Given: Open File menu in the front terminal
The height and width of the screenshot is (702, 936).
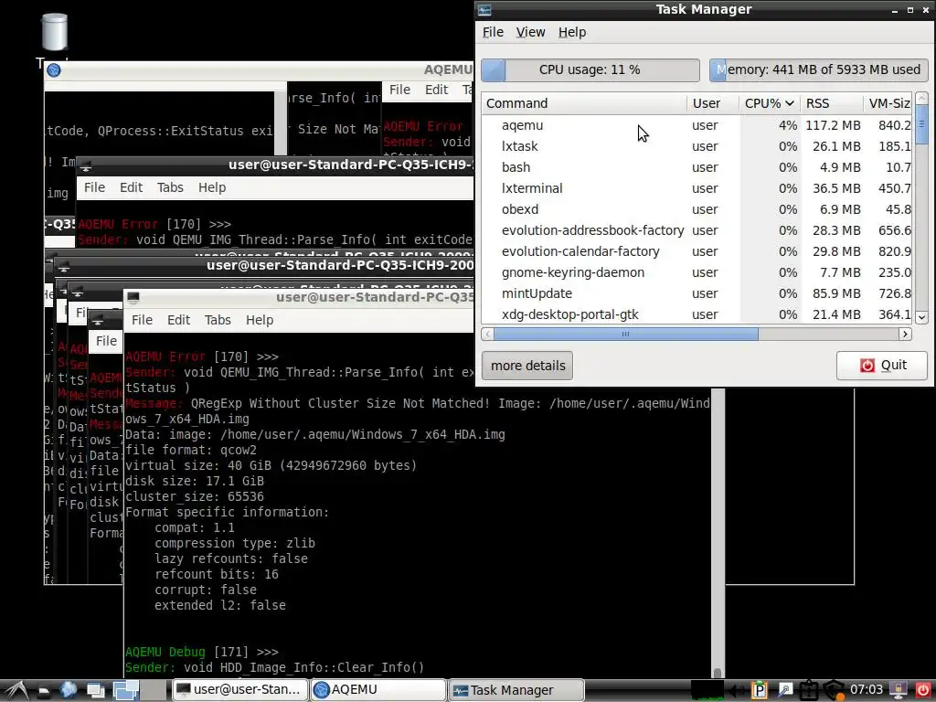Looking at the screenshot, I should pos(142,320).
